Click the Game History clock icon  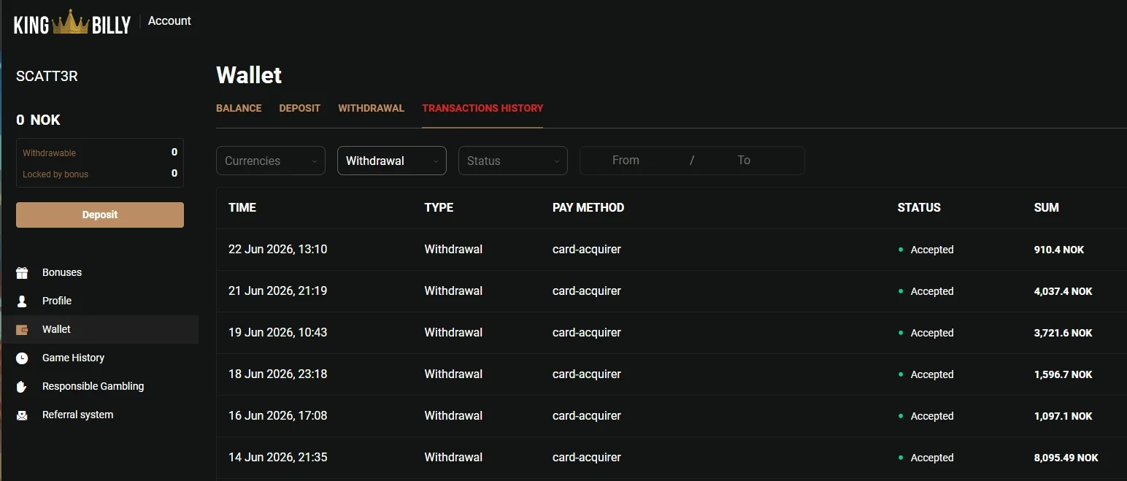point(22,358)
